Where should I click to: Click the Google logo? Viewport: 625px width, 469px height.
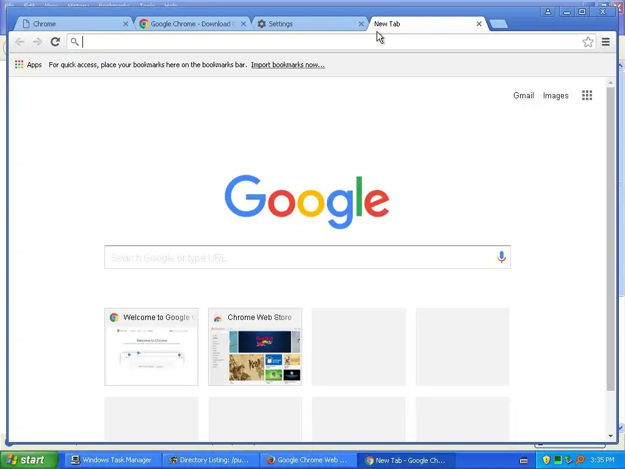pos(307,202)
